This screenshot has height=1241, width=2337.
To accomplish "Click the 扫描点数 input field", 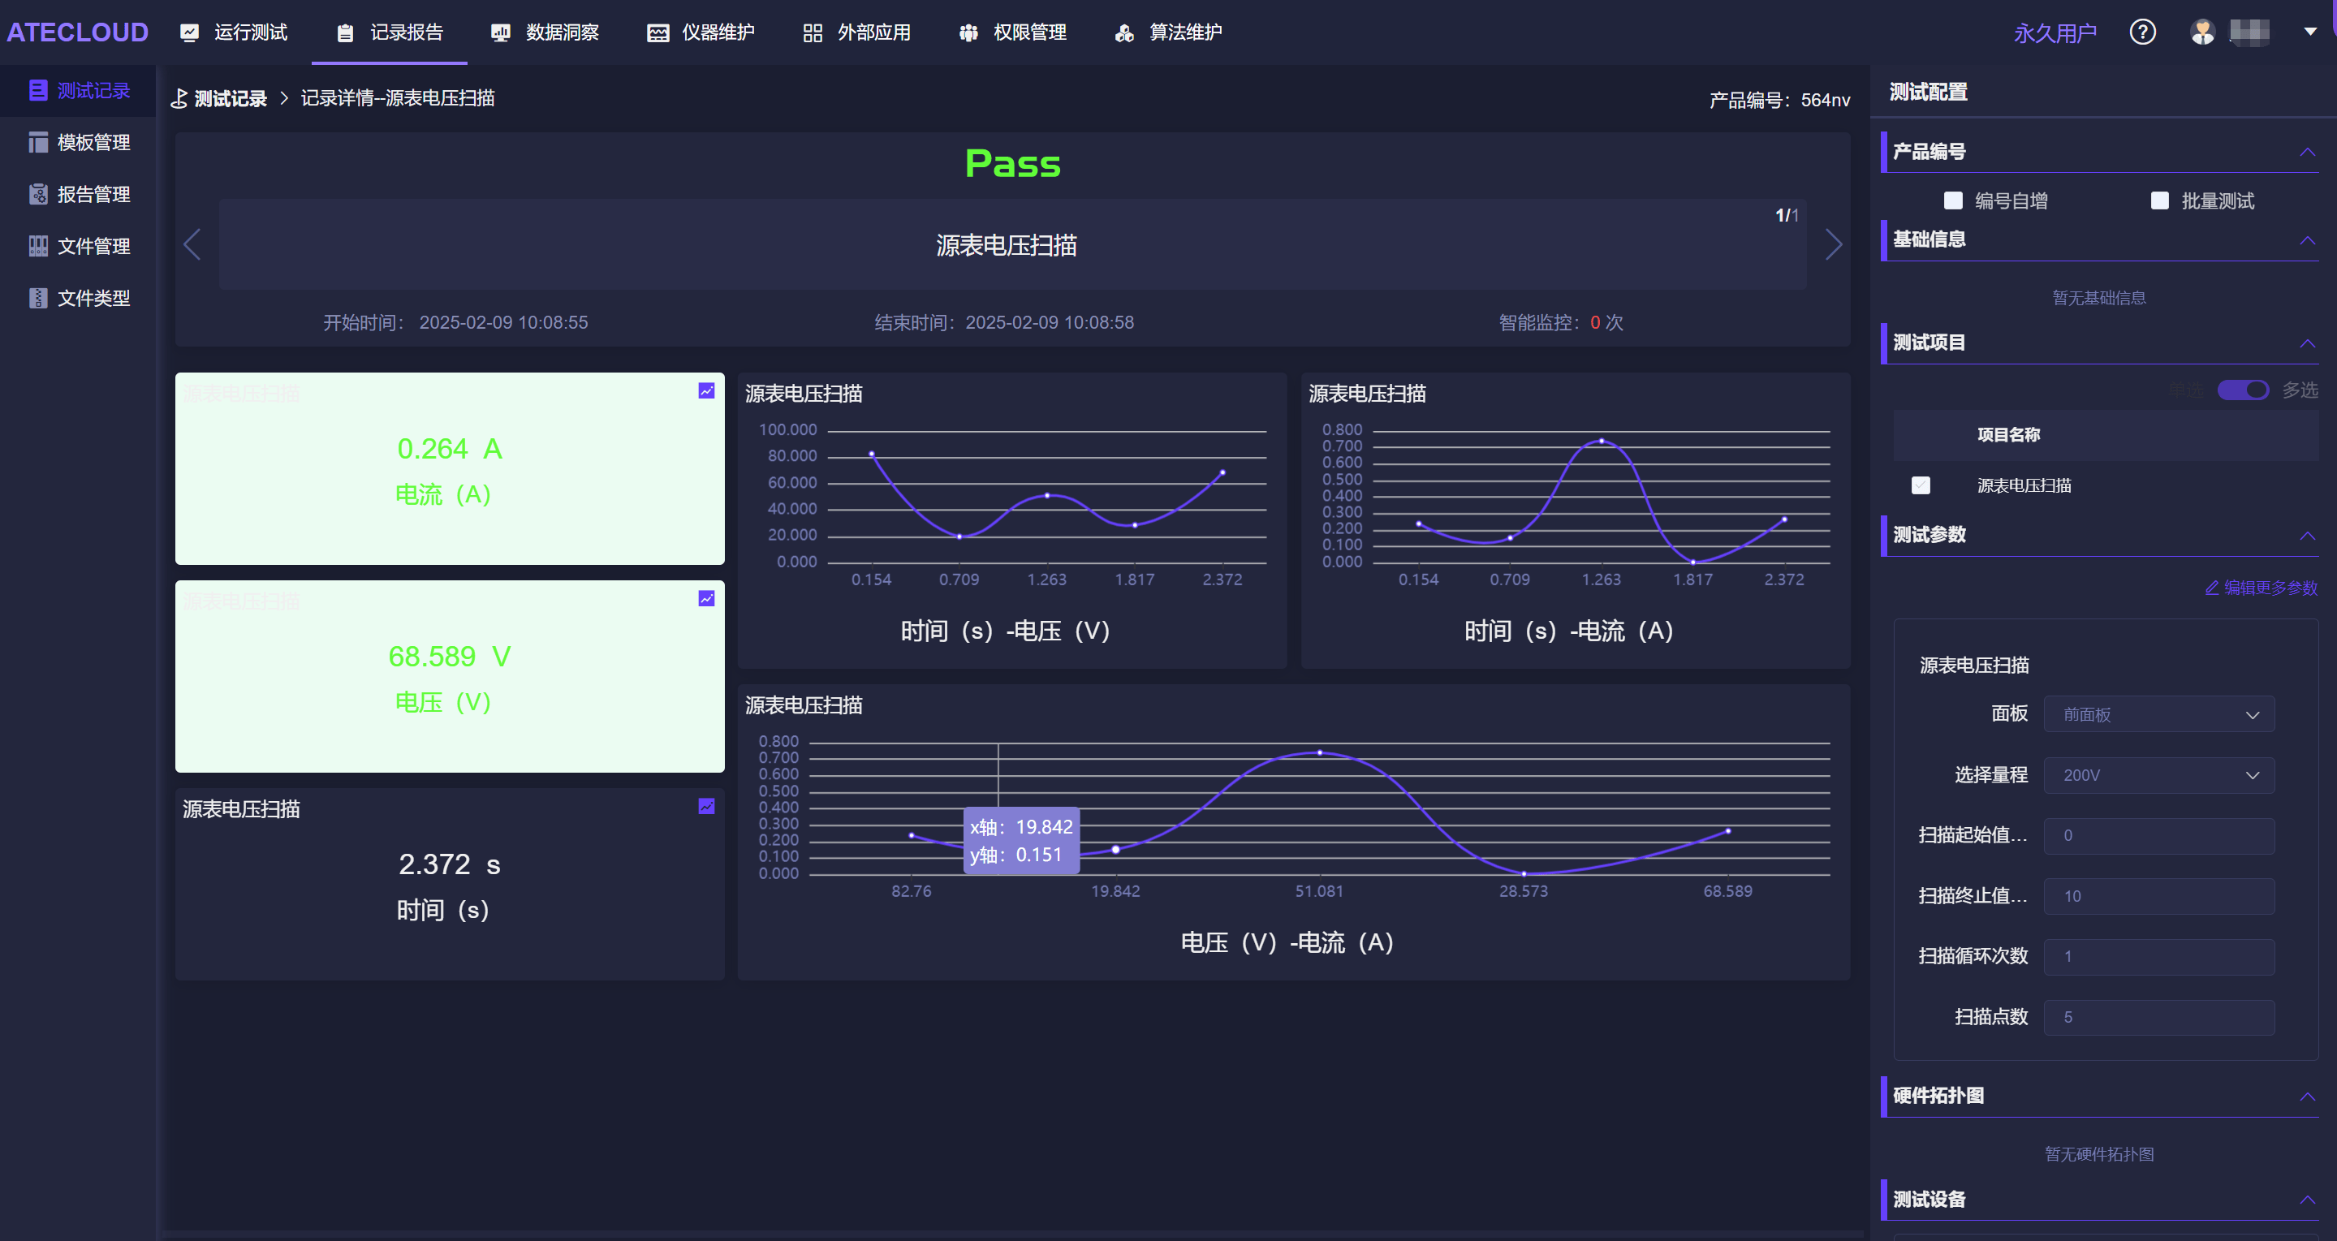I will 2158,1018.
